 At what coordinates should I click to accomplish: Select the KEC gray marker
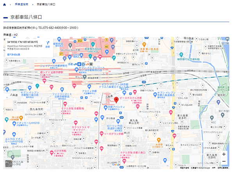click(x=212, y=118)
